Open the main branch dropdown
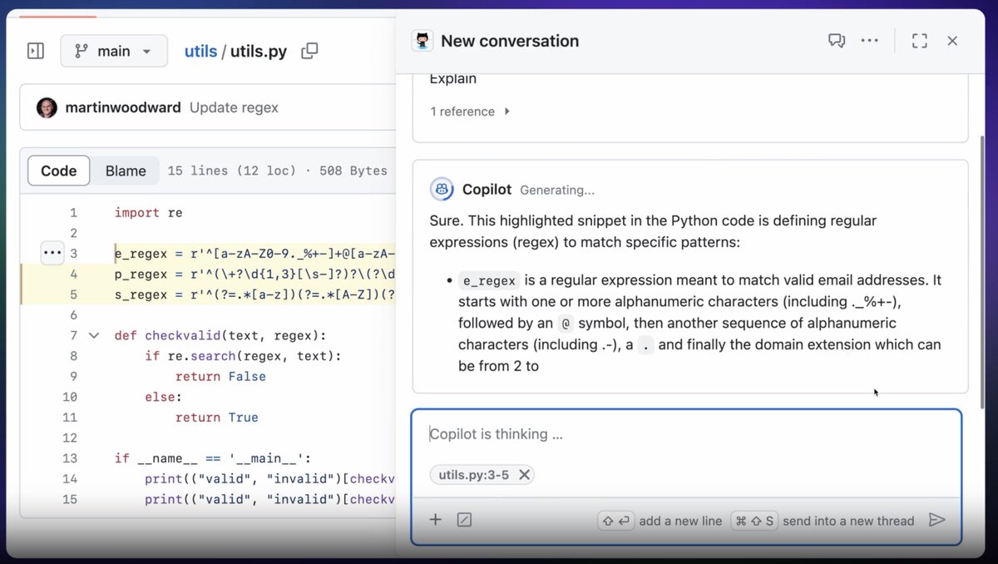The image size is (998, 564). click(114, 52)
